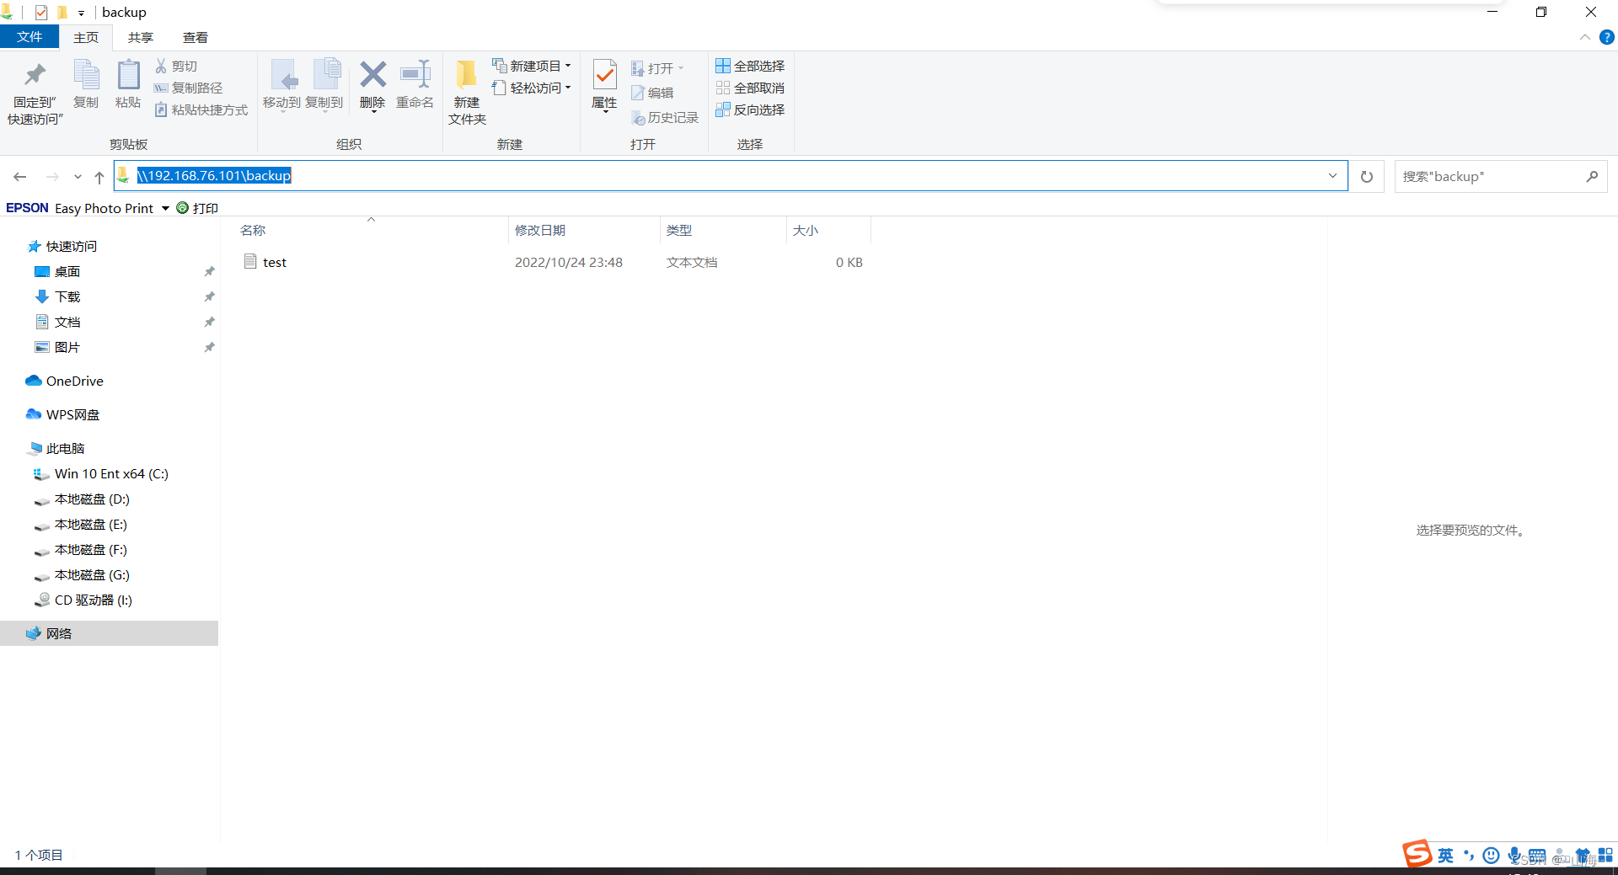The image size is (1618, 875).
Task: Click the Open button in ribbon
Action: click(x=657, y=68)
